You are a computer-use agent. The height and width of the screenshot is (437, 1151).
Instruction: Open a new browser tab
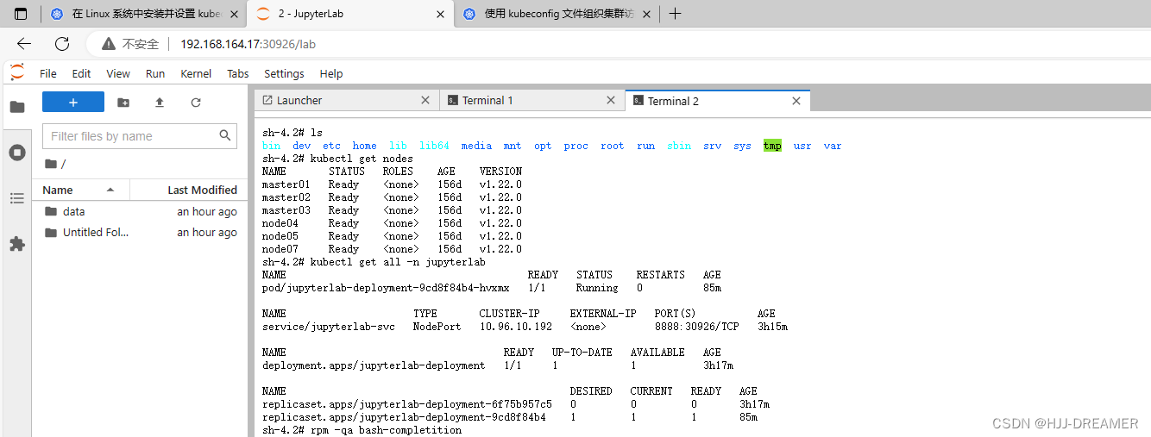click(x=676, y=14)
